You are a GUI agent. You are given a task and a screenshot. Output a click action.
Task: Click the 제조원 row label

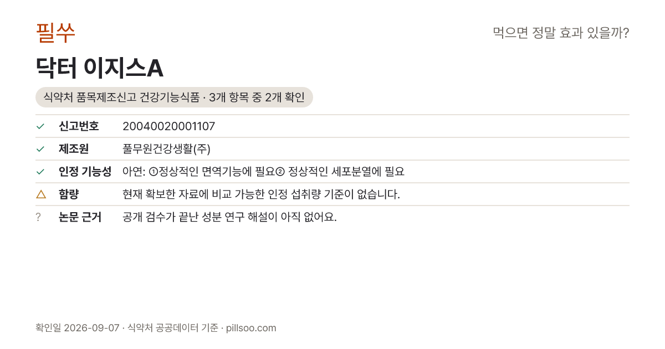click(x=74, y=149)
